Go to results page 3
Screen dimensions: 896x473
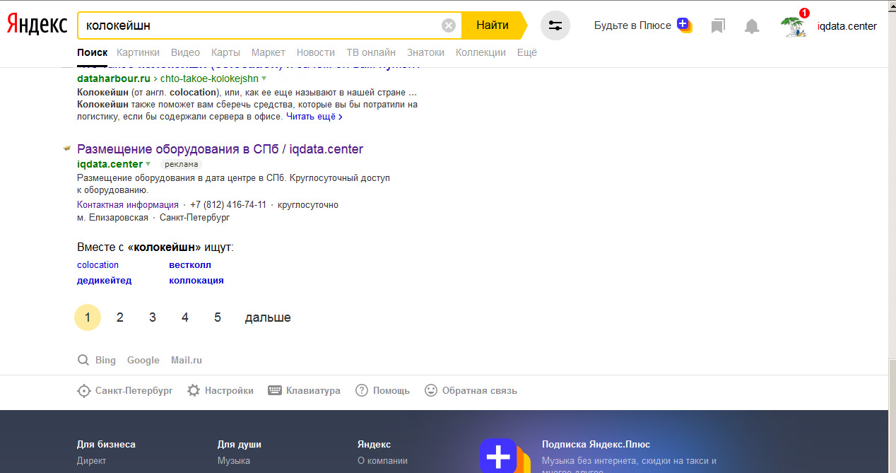point(153,317)
